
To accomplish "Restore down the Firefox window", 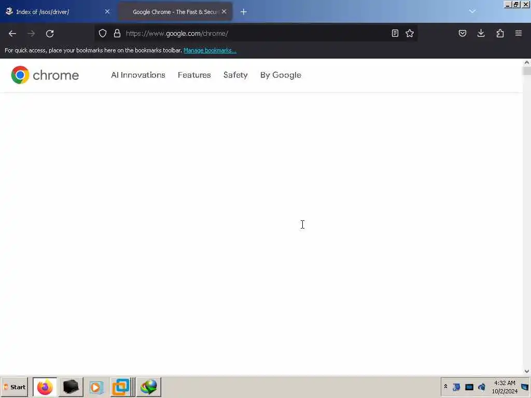I will coord(516,5).
